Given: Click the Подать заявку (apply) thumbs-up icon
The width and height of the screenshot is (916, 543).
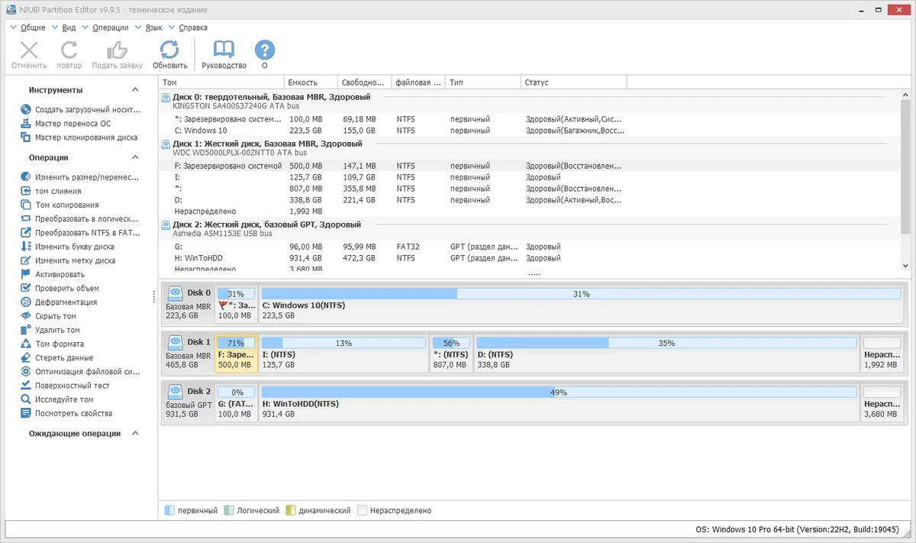Looking at the screenshot, I should (117, 50).
